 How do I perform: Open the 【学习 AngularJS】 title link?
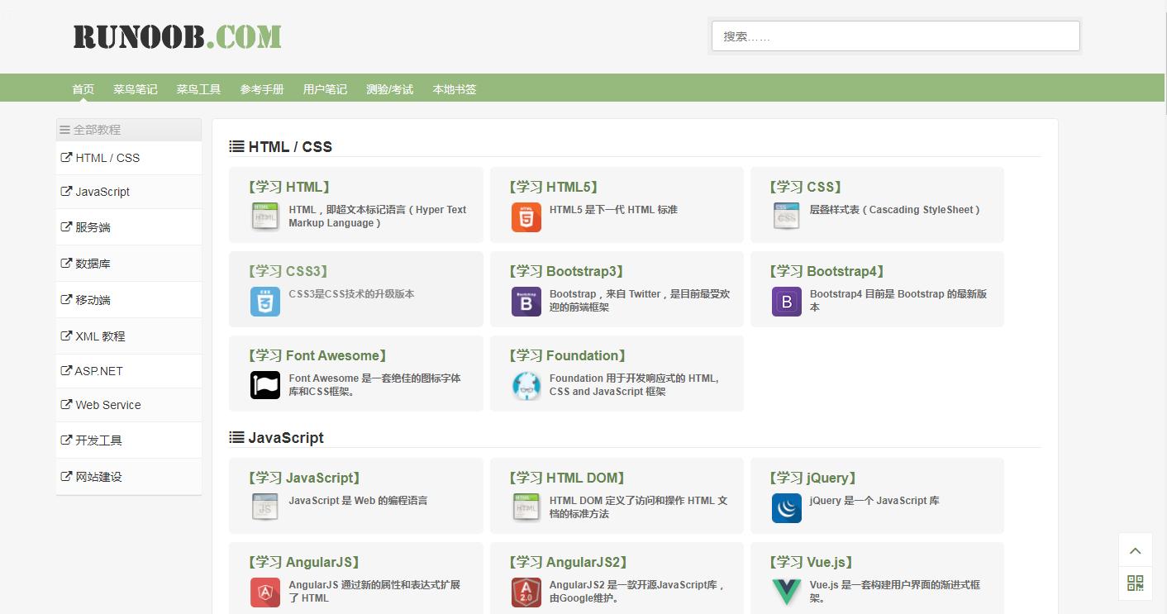point(304,563)
